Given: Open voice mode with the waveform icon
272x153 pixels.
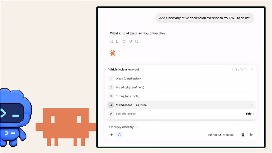Looking at the screenshot, I should tap(251, 135).
